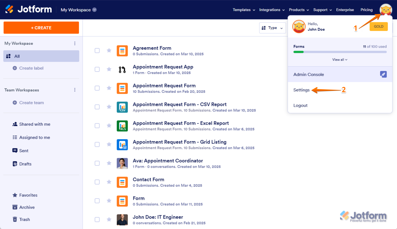Open Settings from the account menu
Screen dimensions: 397x229
(301, 90)
